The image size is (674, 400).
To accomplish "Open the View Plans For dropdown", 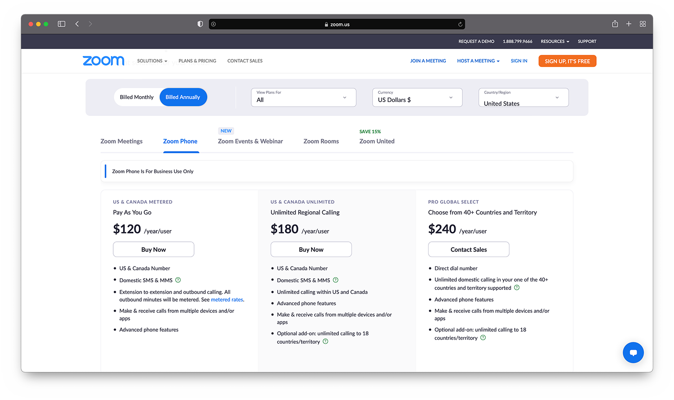I will tap(303, 97).
